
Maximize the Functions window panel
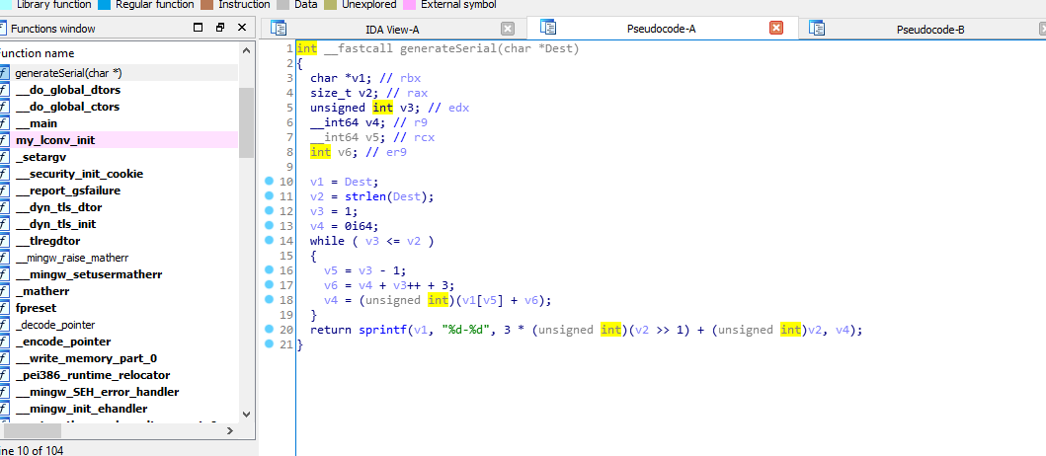[x=198, y=28]
